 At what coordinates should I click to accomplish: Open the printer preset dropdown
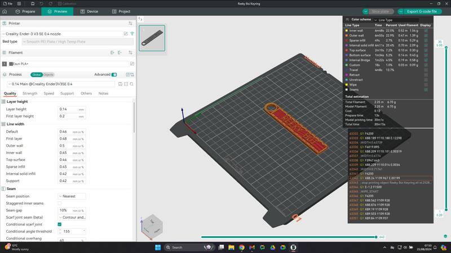62,34
